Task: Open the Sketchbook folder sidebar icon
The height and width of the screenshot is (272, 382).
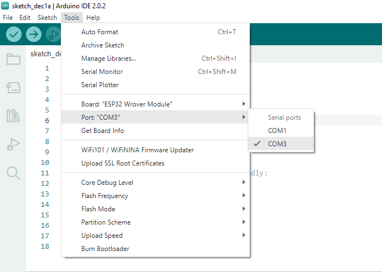Action: [x=13, y=59]
